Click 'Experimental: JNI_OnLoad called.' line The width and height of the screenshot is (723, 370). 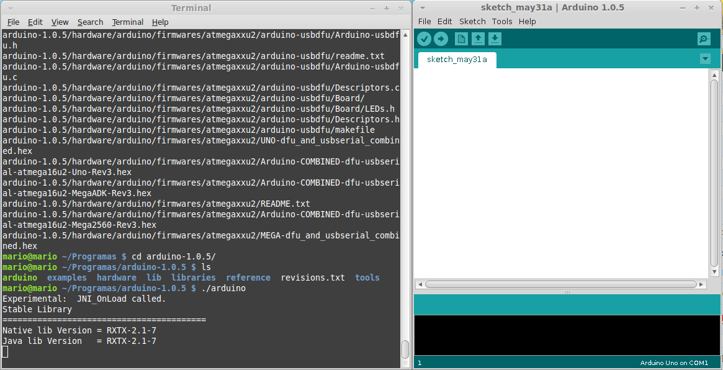[x=84, y=299]
